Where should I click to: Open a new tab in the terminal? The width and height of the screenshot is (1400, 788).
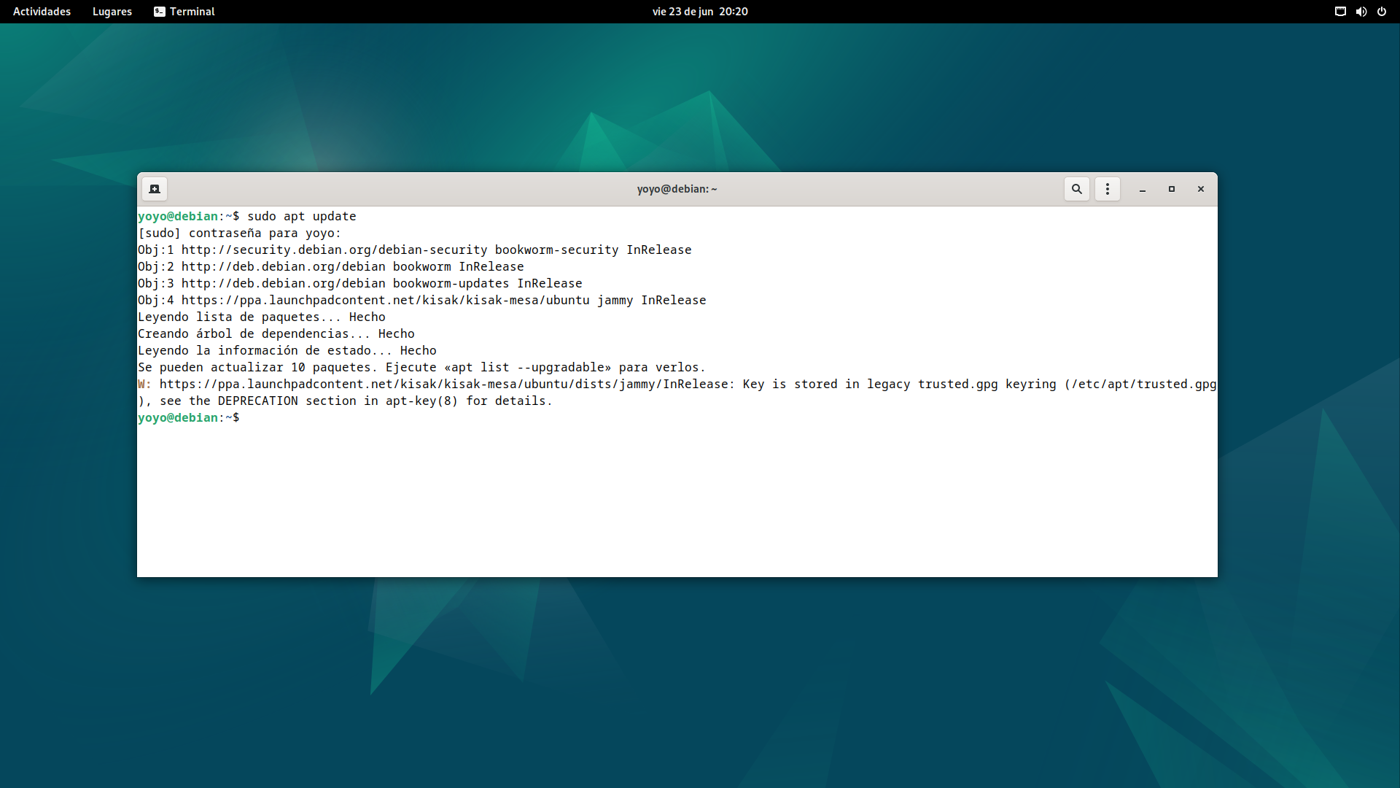155,189
